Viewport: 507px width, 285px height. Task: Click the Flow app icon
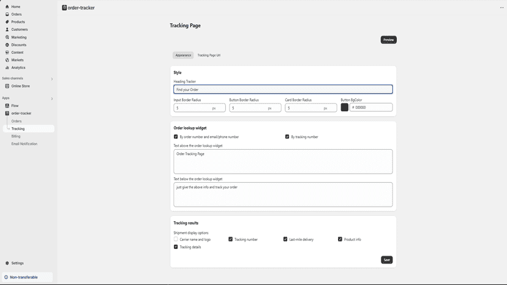click(x=7, y=106)
